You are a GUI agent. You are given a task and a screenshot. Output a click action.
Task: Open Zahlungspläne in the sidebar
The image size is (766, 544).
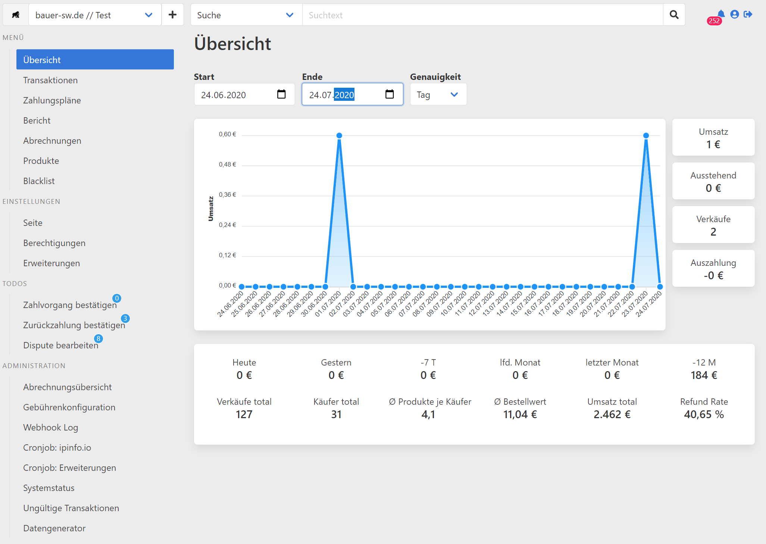pos(52,100)
